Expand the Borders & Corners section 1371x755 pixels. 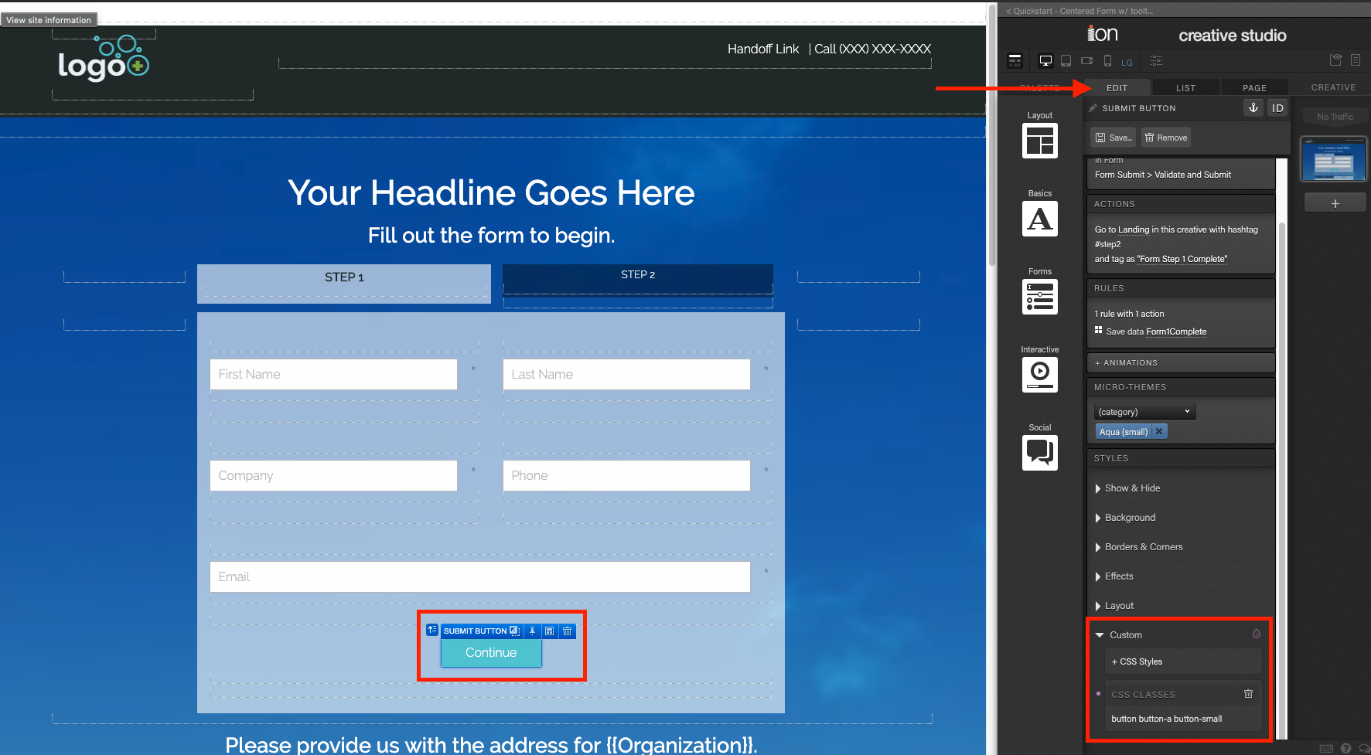(1138, 547)
